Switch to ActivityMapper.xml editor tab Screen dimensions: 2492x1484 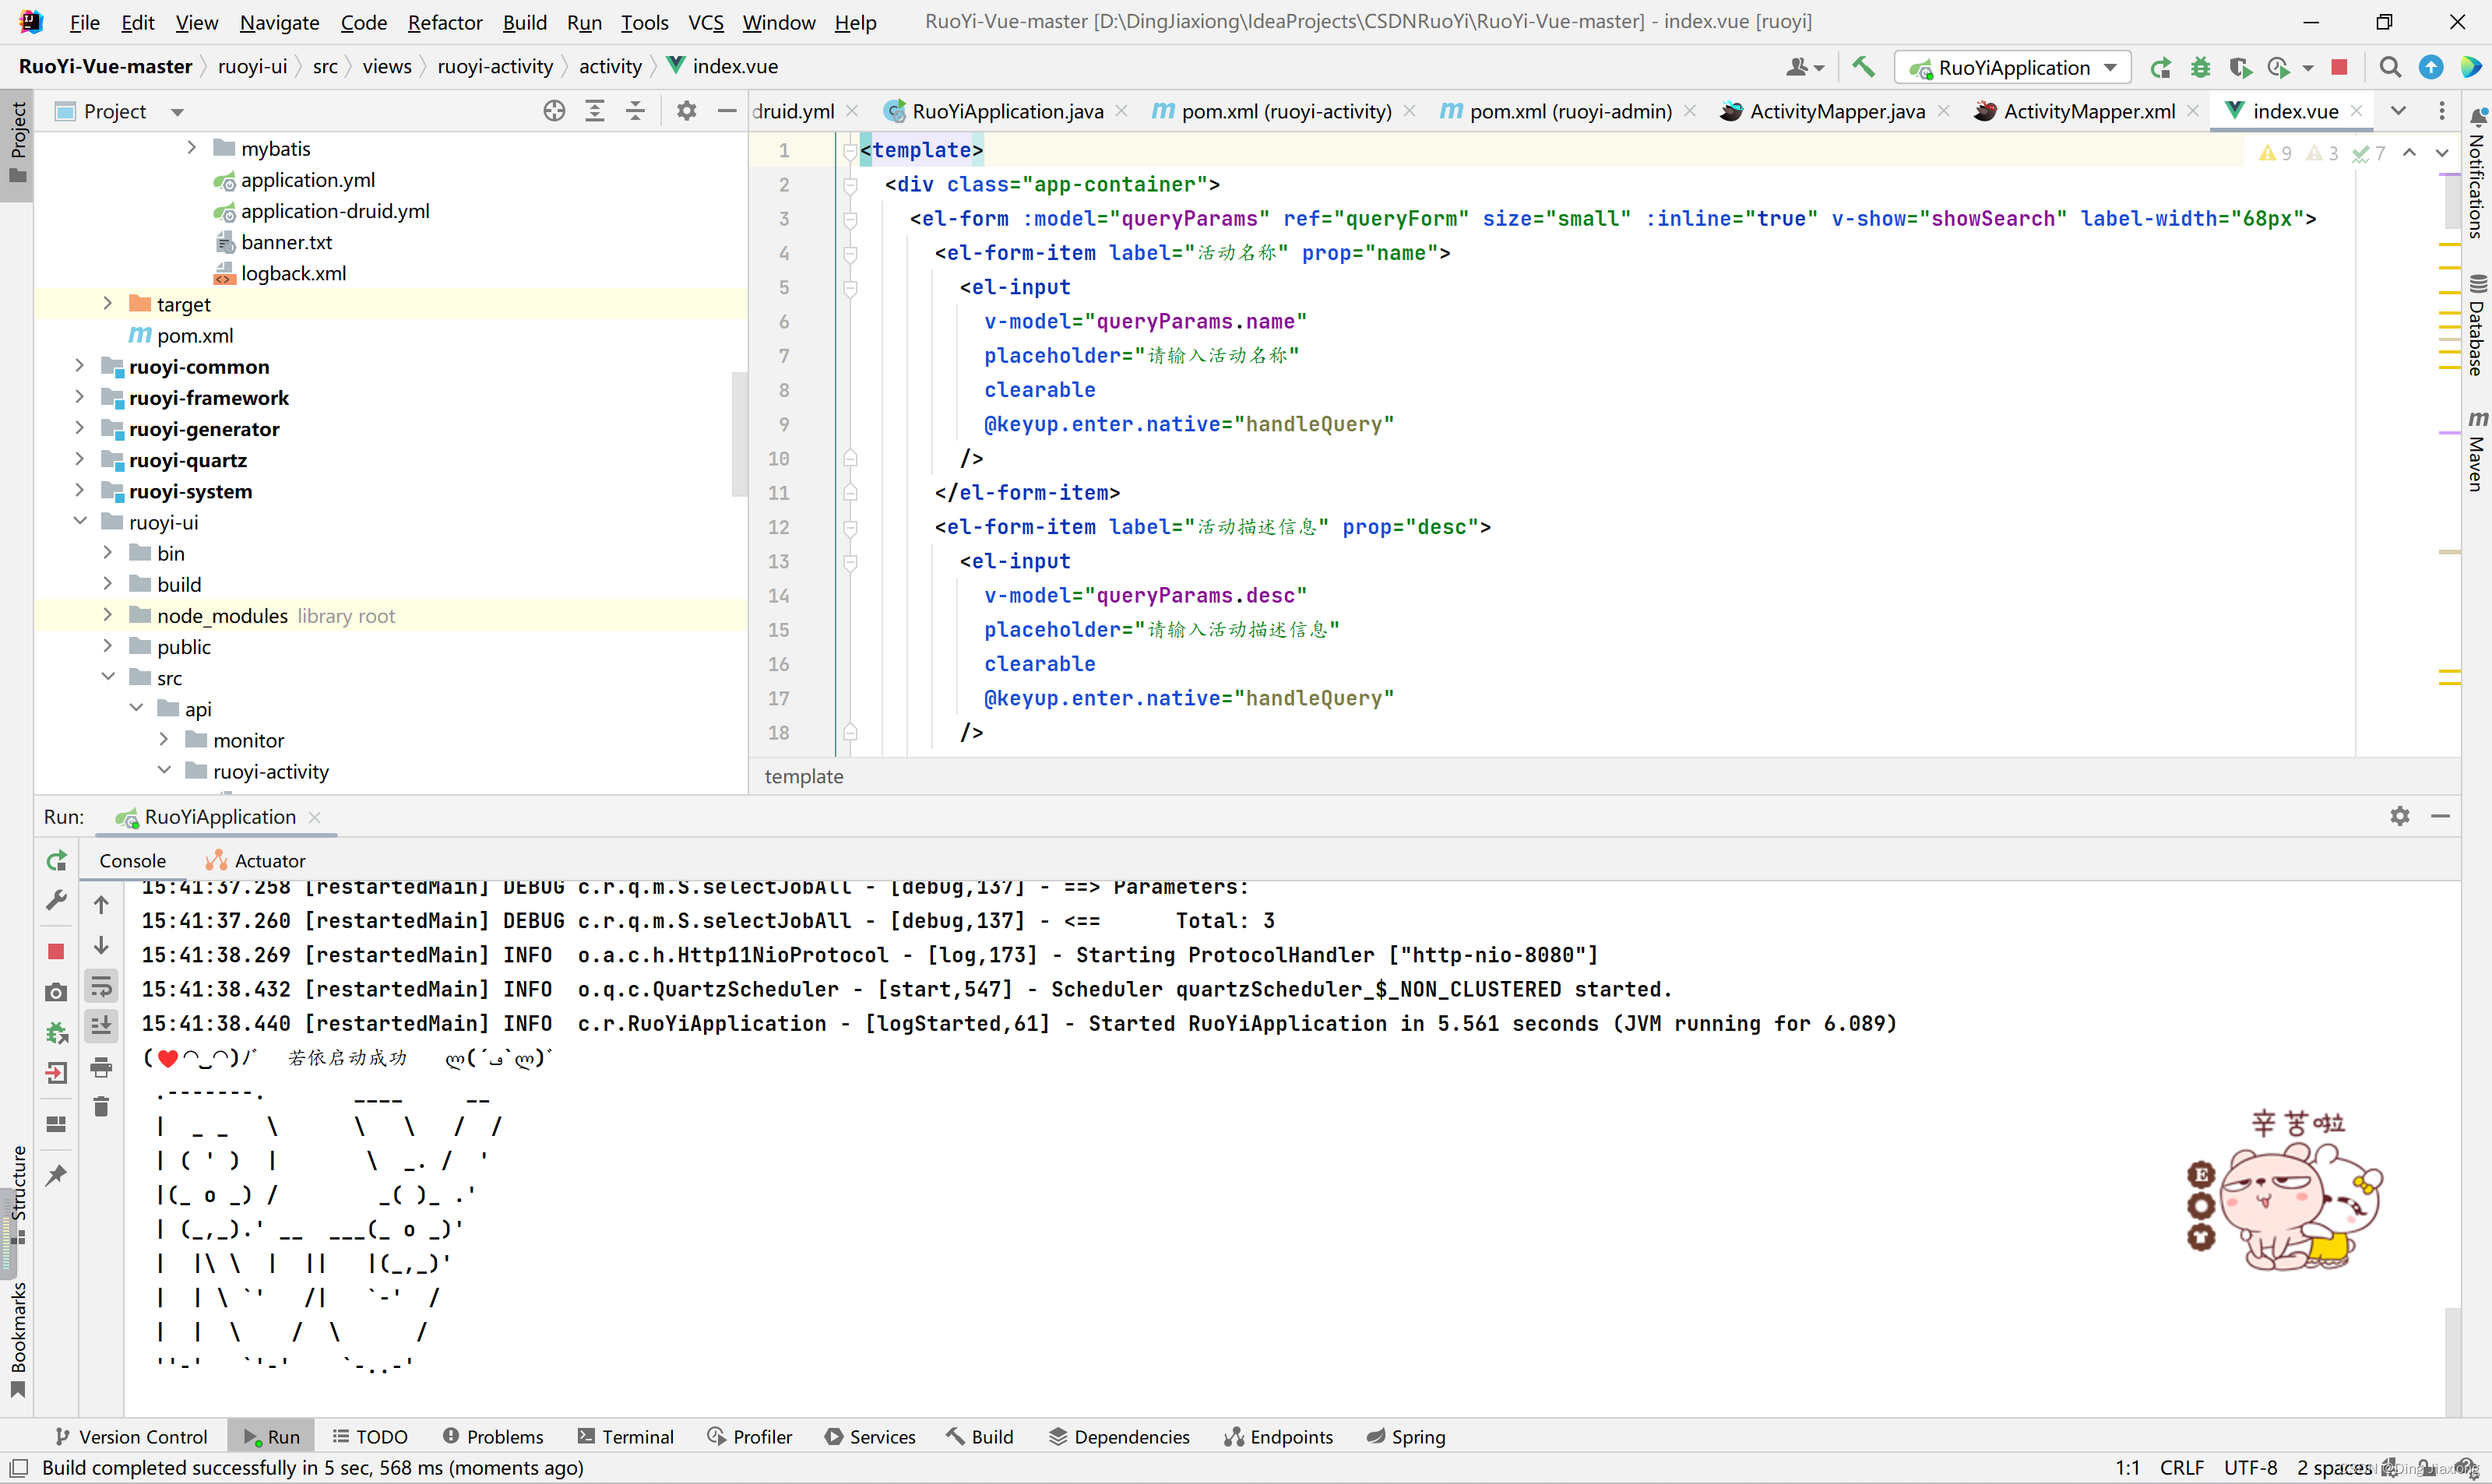[2088, 111]
